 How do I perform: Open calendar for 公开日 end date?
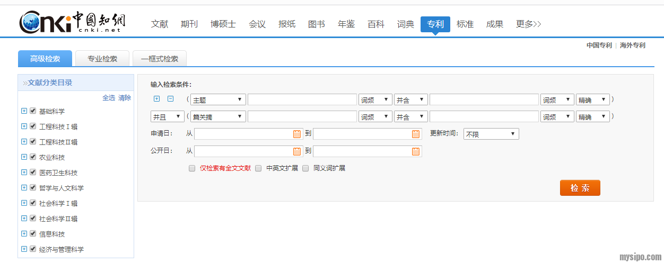click(x=416, y=152)
